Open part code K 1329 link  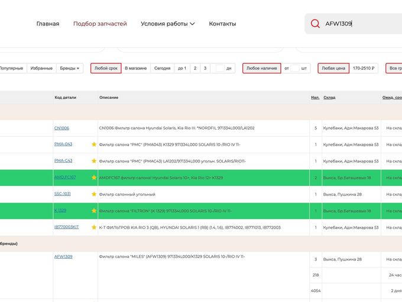pos(60,210)
